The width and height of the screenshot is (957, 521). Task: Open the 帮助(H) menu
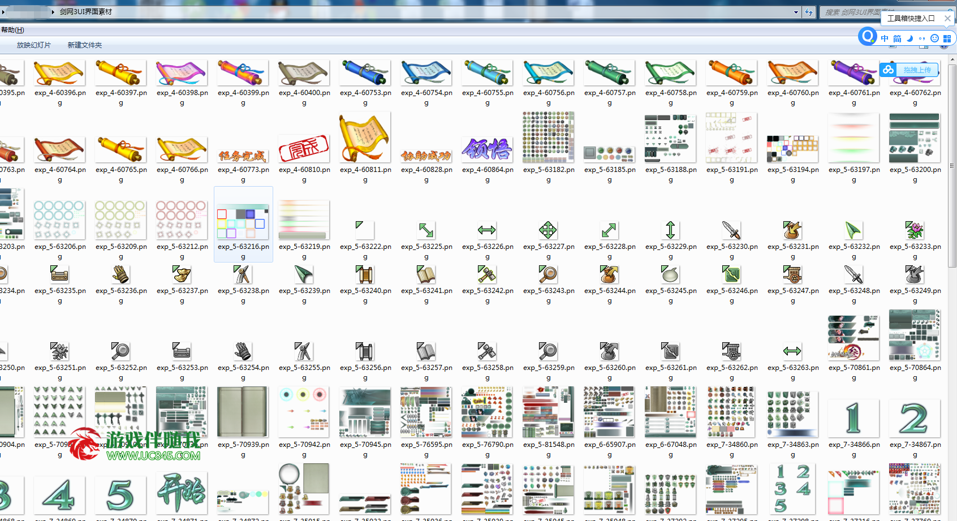(x=12, y=30)
